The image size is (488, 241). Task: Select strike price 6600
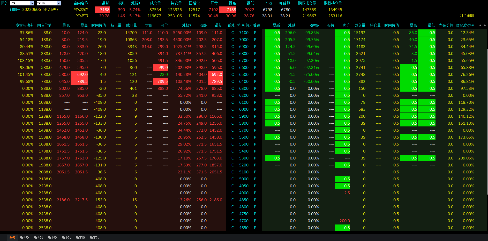click(244, 68)
